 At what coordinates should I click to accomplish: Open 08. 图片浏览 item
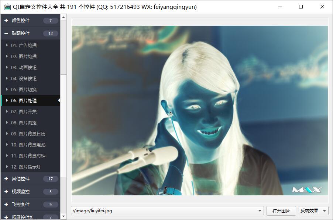pos(24,123)
